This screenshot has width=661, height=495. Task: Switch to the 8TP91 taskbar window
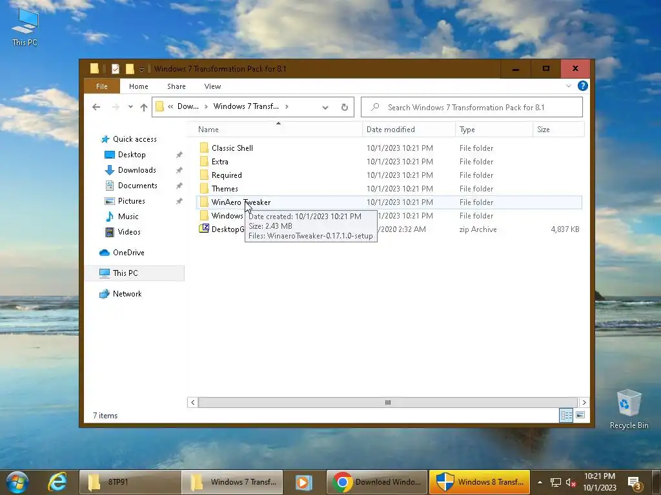[130, 482]
